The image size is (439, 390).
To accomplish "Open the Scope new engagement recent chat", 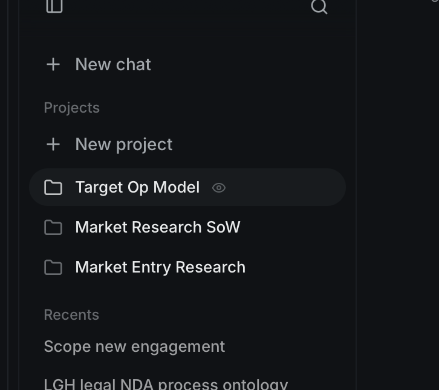I will [x=134, y=347].
